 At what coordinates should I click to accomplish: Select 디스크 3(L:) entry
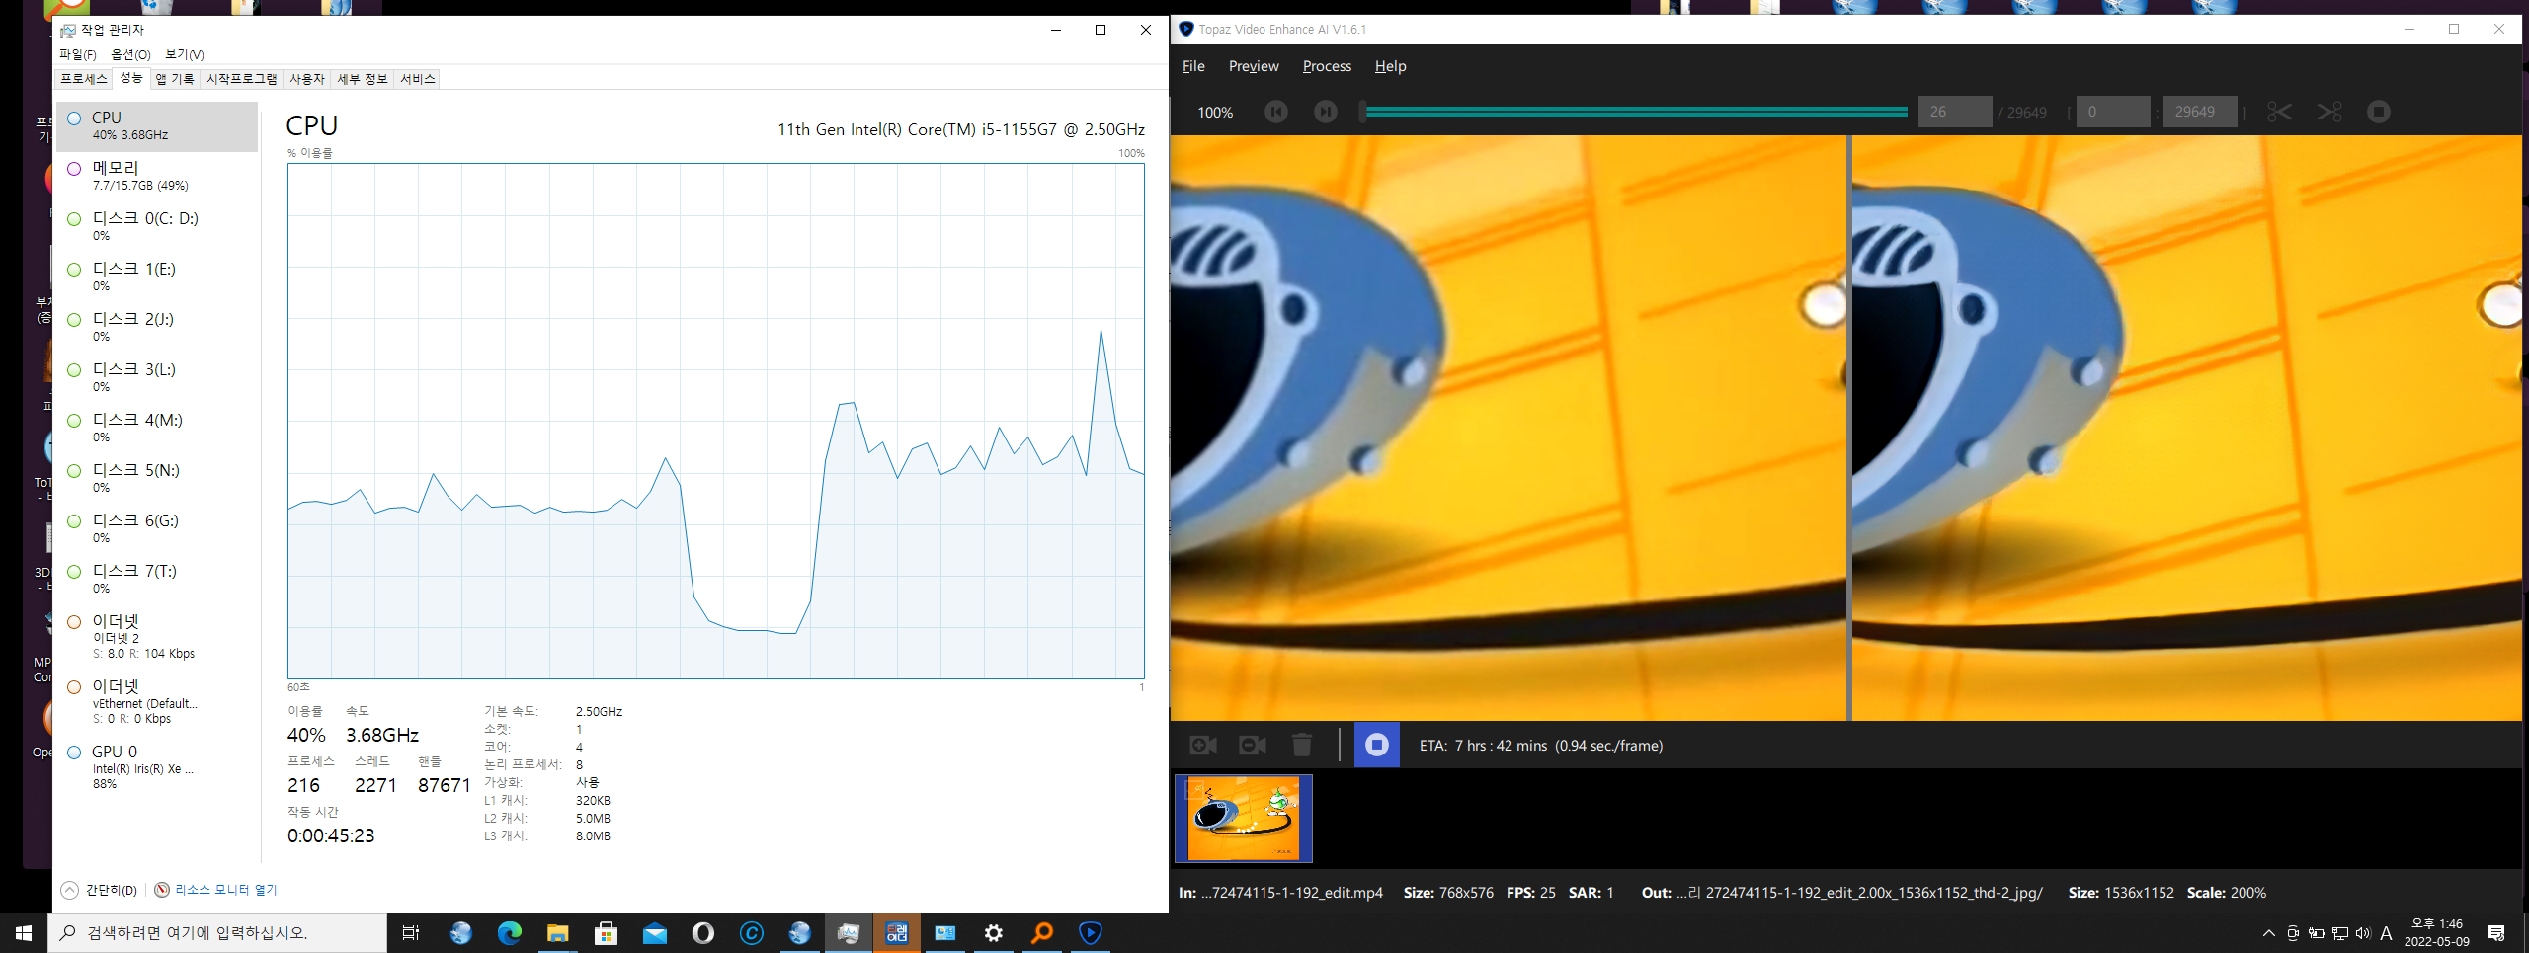tap(157, 378)
